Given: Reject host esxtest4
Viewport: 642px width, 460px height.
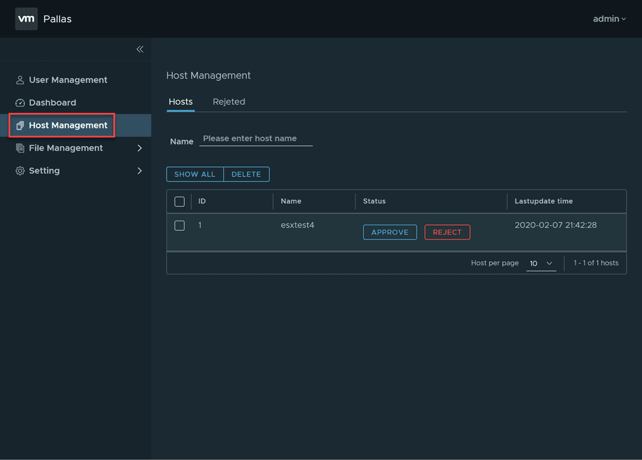Looking at the screenshot, I should pyautogui.click(x=447, y=232).
